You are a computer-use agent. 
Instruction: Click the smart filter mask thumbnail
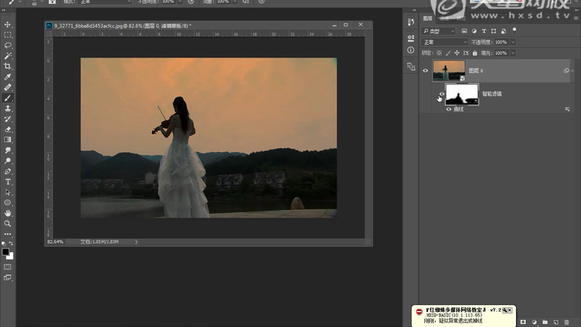[x=462, y=94]
